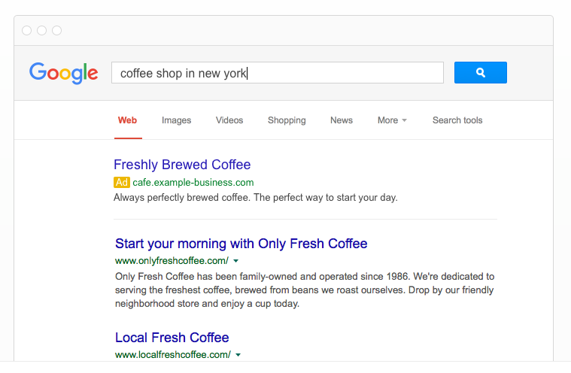The width and height of the screenshot is (571, 373).
Task: Open Search tools options
Action: [x=457, y=120]
